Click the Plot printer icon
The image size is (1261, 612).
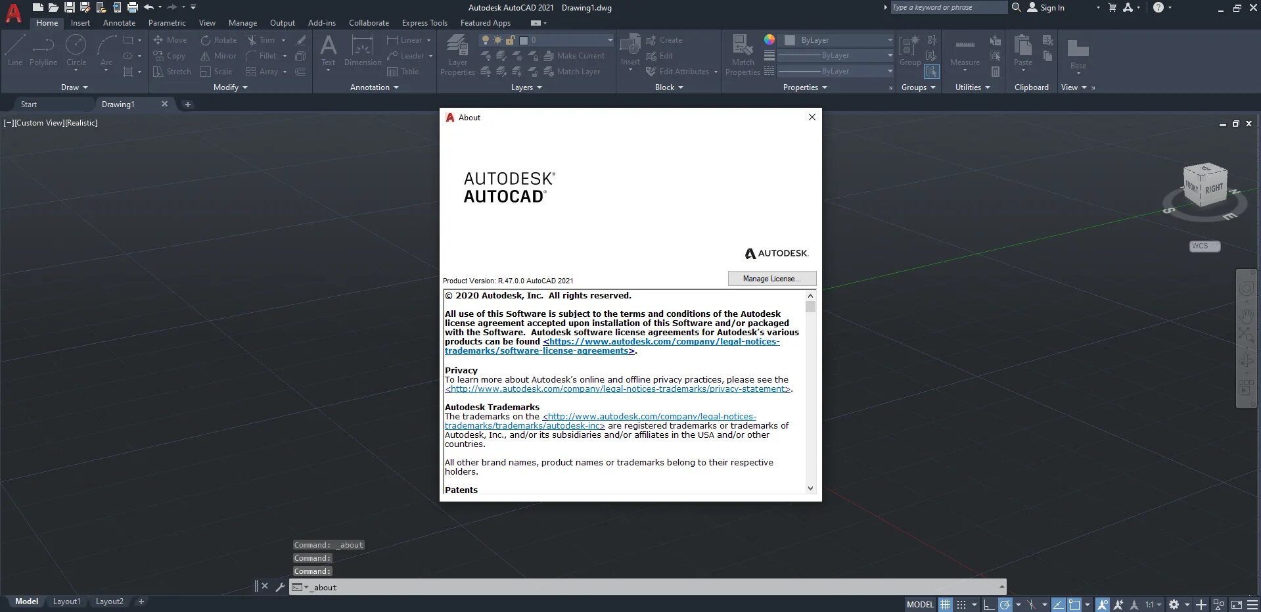click(132, 7)
